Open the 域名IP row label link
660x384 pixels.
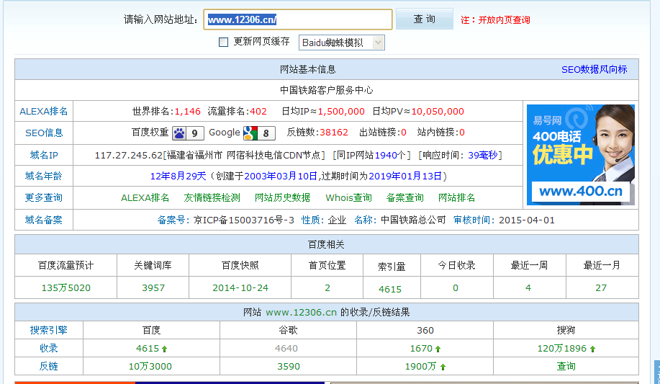[x=44, y=155]
